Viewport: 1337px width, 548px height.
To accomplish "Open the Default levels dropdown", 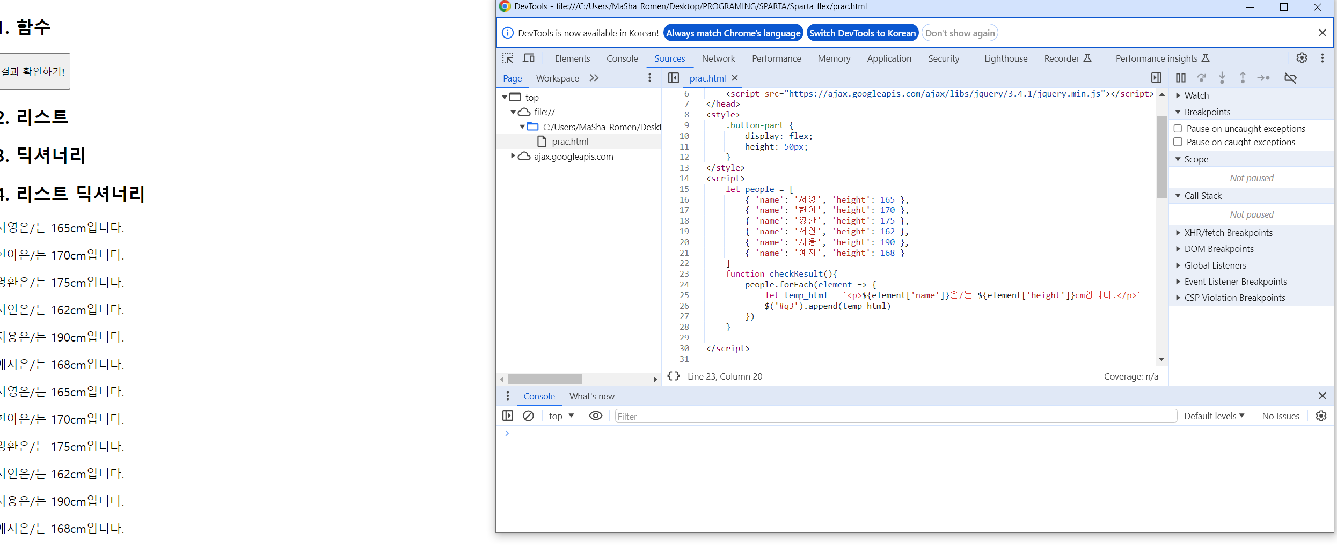I will click(x=1214, y=416).
